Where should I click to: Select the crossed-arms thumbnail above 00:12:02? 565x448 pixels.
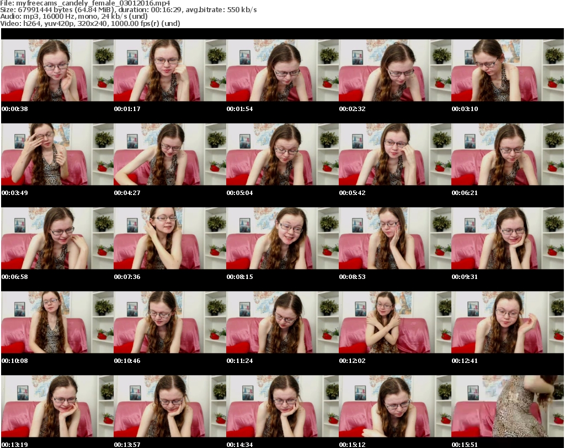[x=395, y=322]
